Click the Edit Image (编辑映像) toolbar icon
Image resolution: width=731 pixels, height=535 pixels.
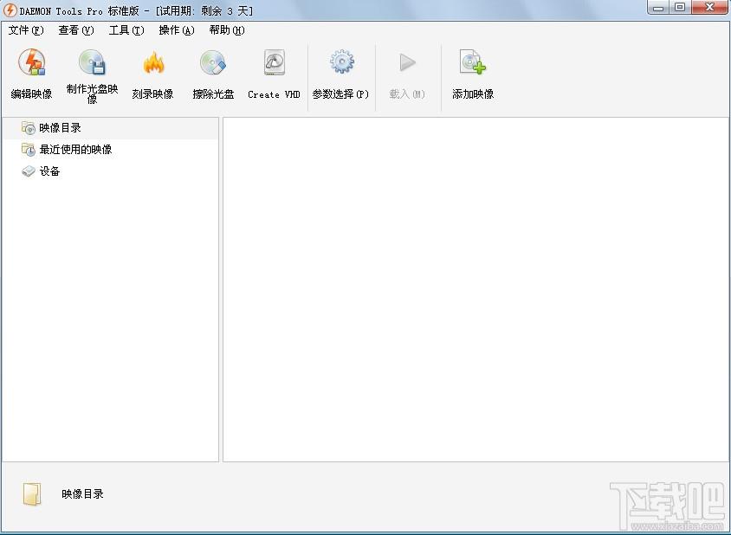[x=32, y=64]
